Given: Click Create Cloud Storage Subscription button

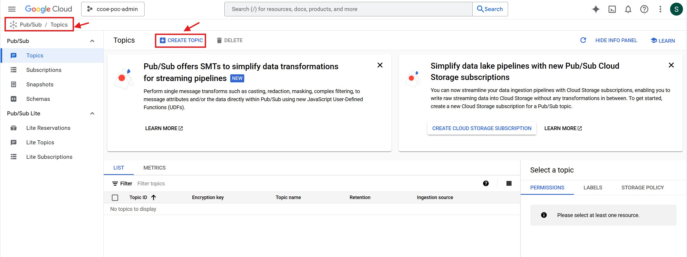Looking at the screenshot, I should 481,128.
